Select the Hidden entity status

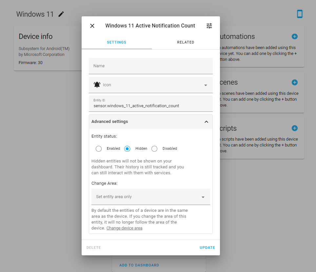pos(127,148)
